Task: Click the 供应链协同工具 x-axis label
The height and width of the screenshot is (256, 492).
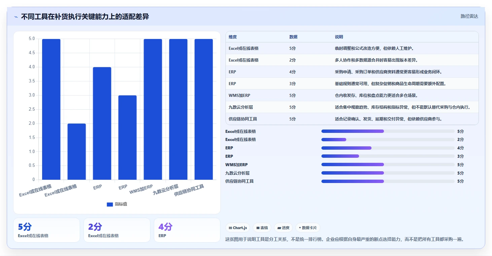Action: [x=189, y=190]
